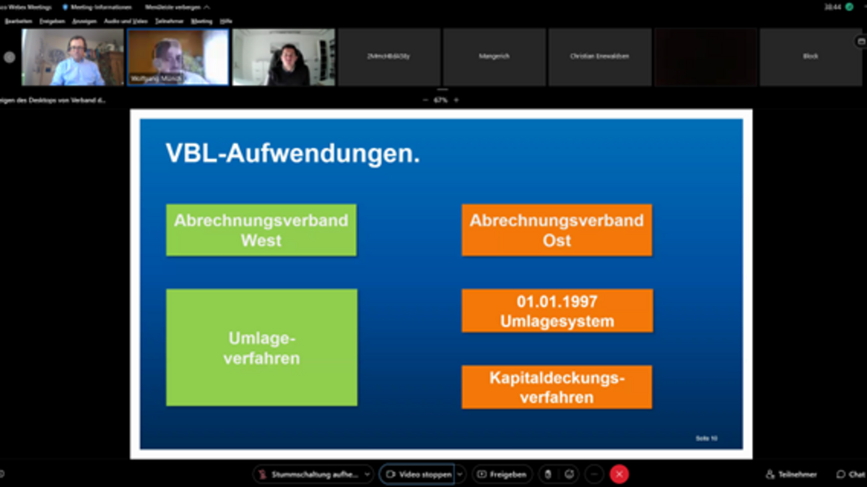This screenshot has width=867, height=487.
Task: Open the emoji reactions icon
Action: (569, 475)
